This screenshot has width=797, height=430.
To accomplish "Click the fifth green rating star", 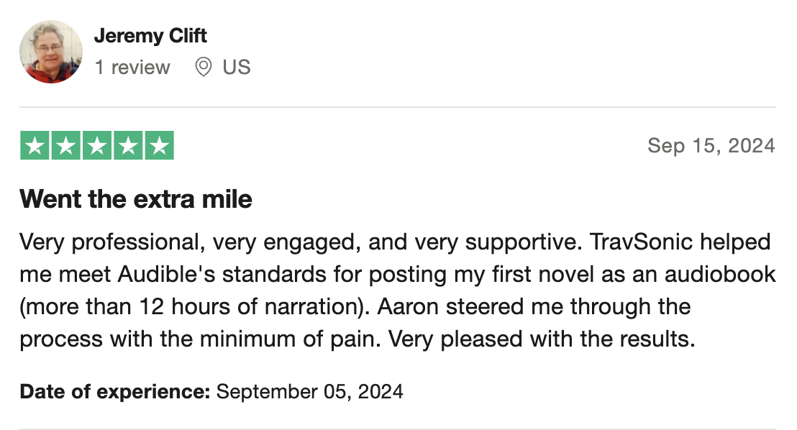I will tap(159, 146).
